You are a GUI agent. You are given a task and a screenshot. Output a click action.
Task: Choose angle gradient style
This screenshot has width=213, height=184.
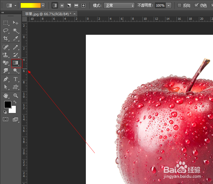click(x=69, y=5)
